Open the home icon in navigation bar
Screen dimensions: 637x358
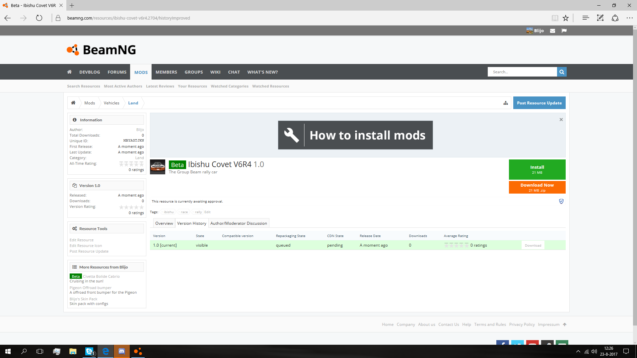click(x=69, y=72)
